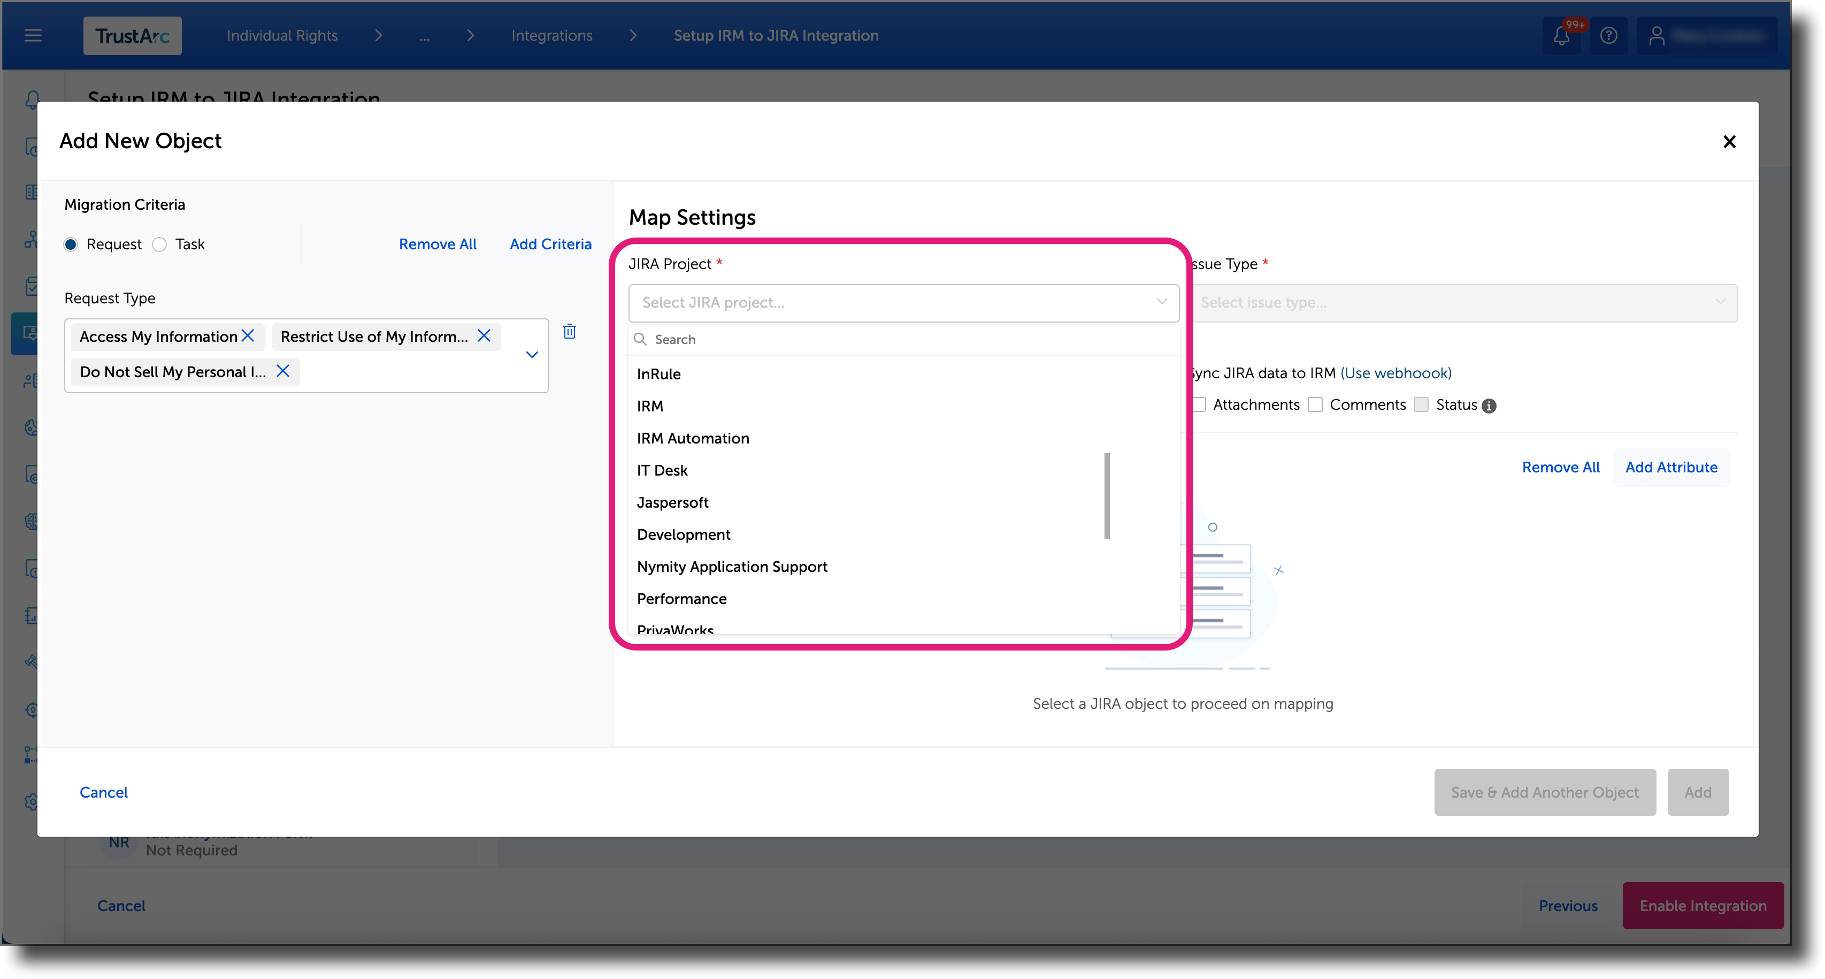Viewport: 1825px width, 979px height.
Task: Check the Comments checkbox
Action: point(1316,404)
